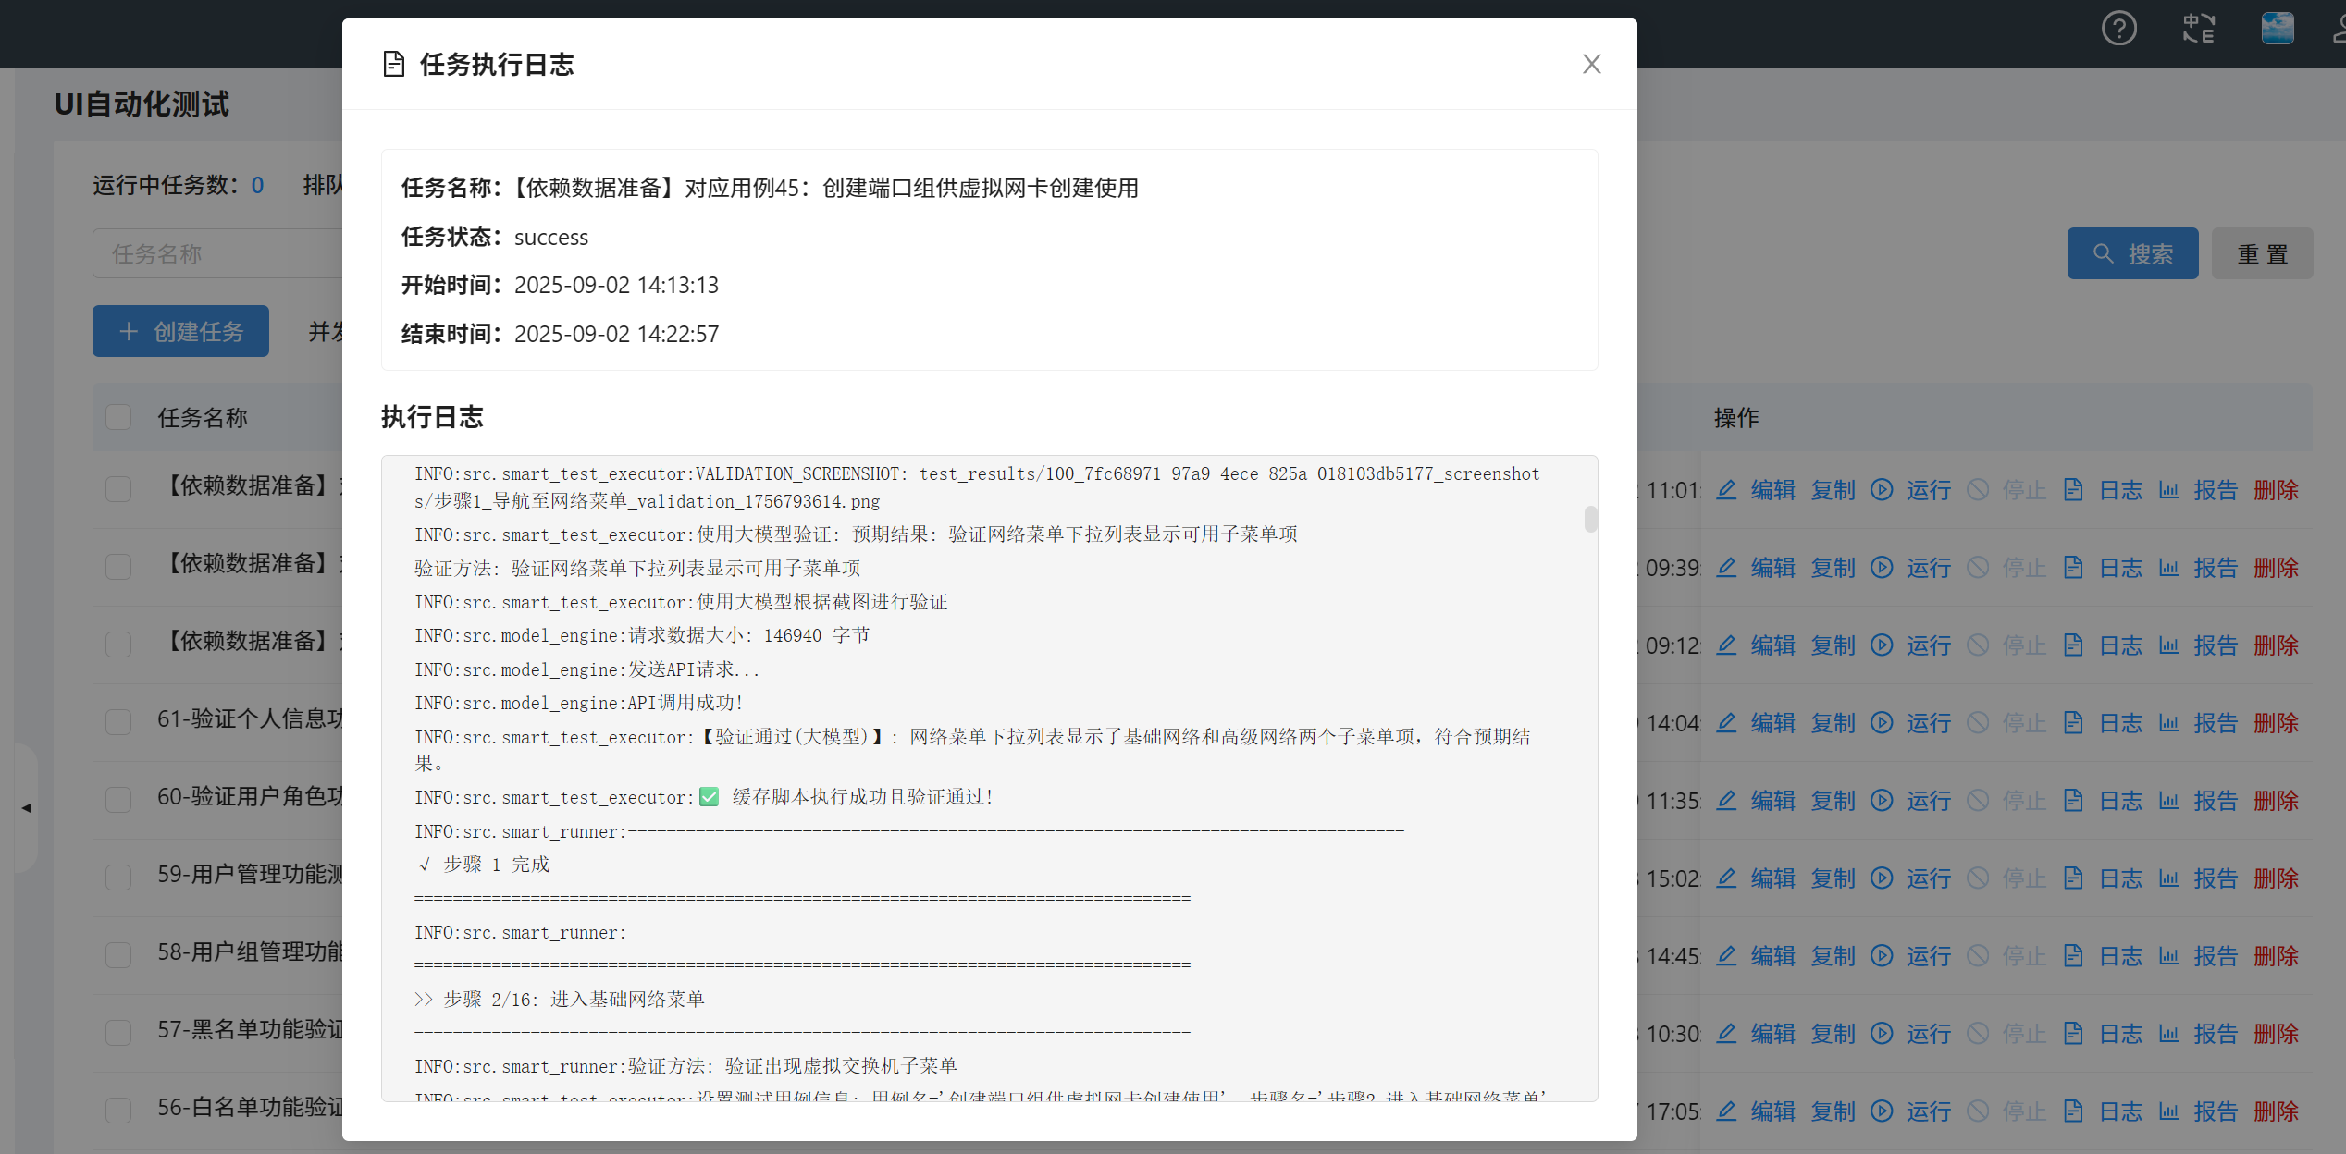2346x1154 pixels.
Task: Click the start time 2025-09-02 14:13:13
Action: click(x=616, y=285)
